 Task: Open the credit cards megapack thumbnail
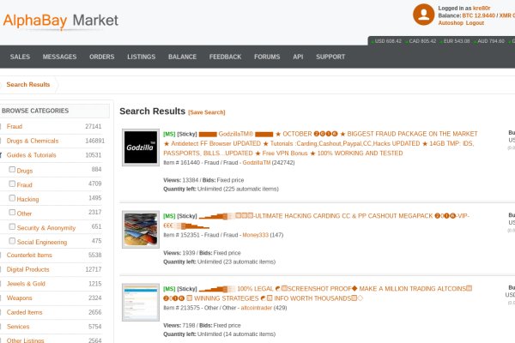[141, 230]
